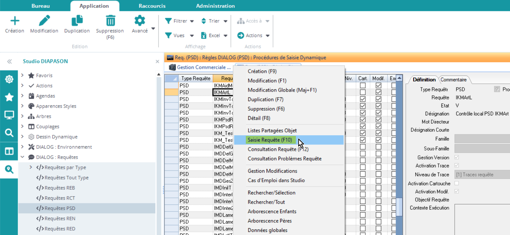Viewport: 510px width, 235px height.
Task: Toggle Modif. checkbox in IKMArtL row
Action: click(378, 92)
